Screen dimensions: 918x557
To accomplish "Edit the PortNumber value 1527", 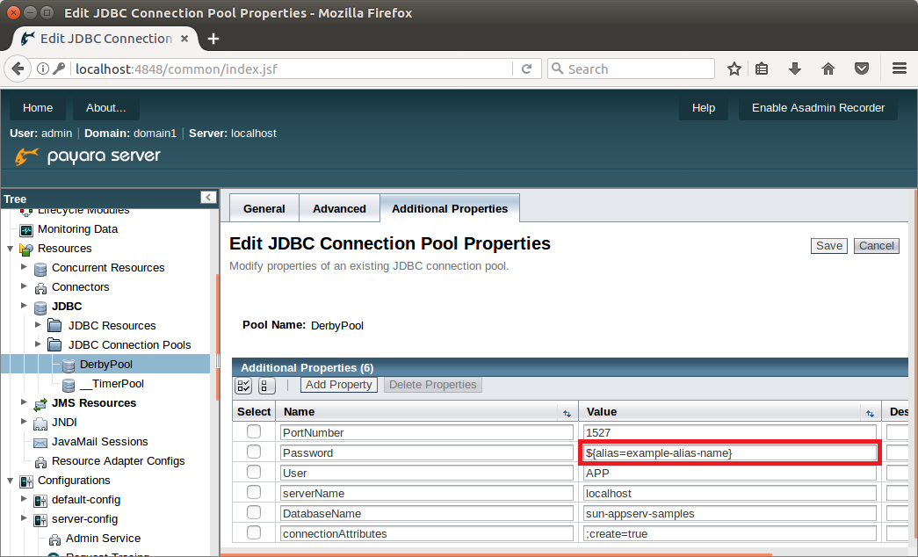I will [729, 433].
